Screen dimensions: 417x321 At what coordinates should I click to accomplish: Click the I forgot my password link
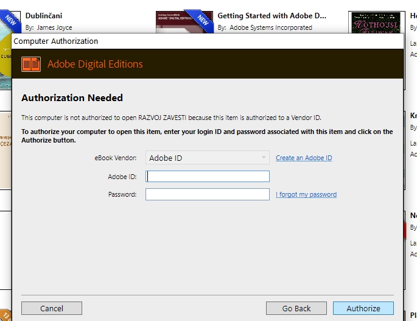(x=306, y=194)
